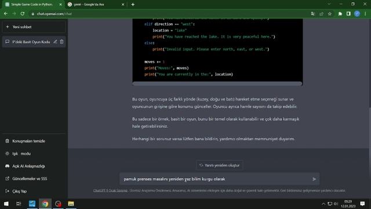Click the Chrome taskbar icon

pos(45,204)
